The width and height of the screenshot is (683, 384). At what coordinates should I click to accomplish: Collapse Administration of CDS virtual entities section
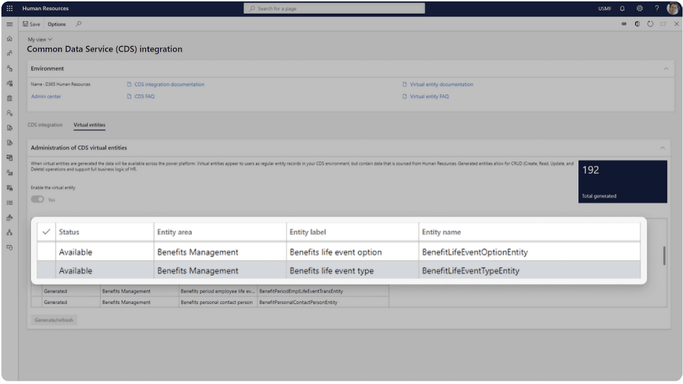(x=663, y=148)
